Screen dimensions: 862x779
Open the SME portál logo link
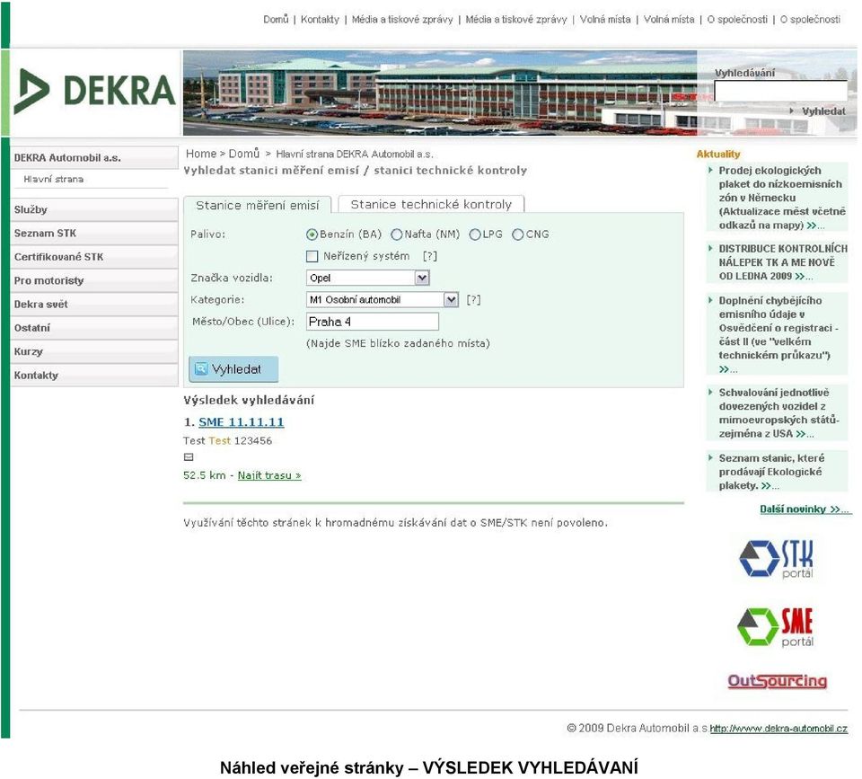776,627
